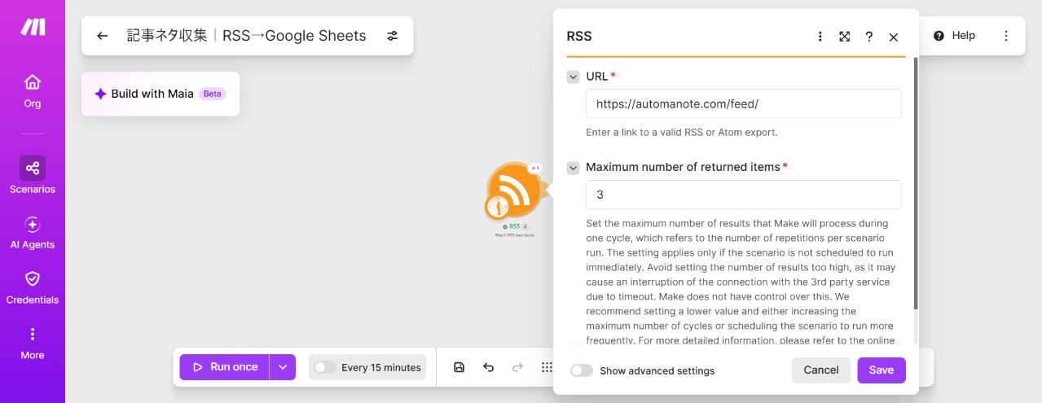Collapse the URL field chevron

pyautogui.click(x=574, y=77)
